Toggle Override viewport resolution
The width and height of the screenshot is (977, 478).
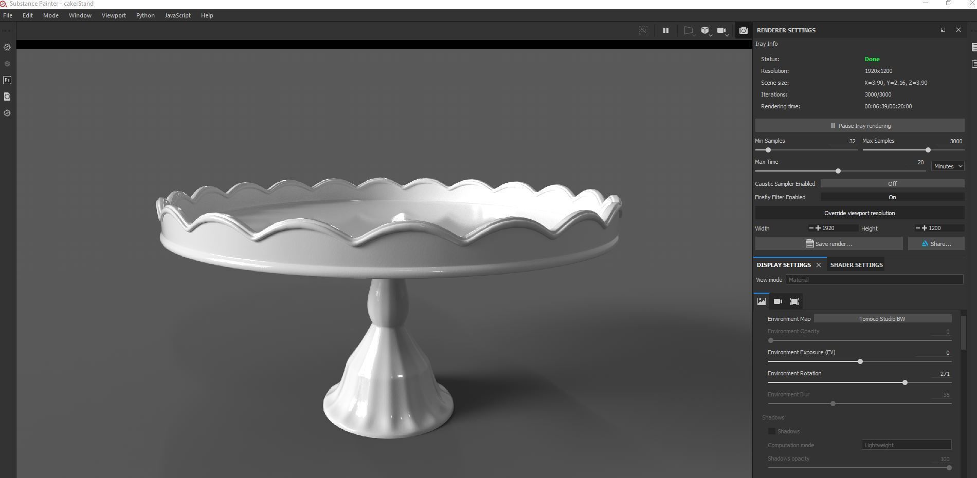[860, 213]
